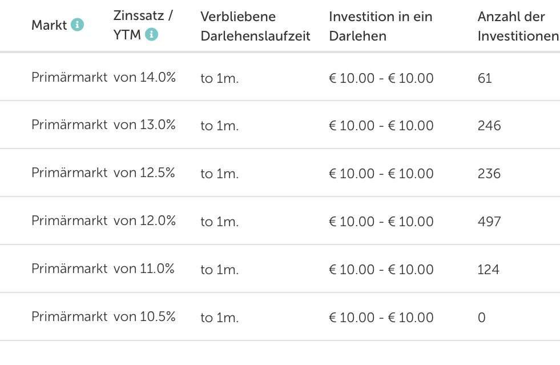Click the info icon beside Zinssatz / YTM
The width and height of the screenshot is (560, 365).
pos(151,35)
